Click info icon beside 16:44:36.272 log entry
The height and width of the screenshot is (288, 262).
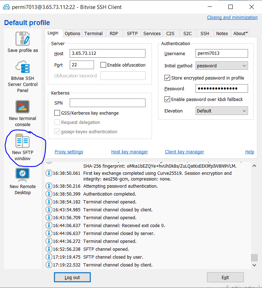click(x=49, y=241)
